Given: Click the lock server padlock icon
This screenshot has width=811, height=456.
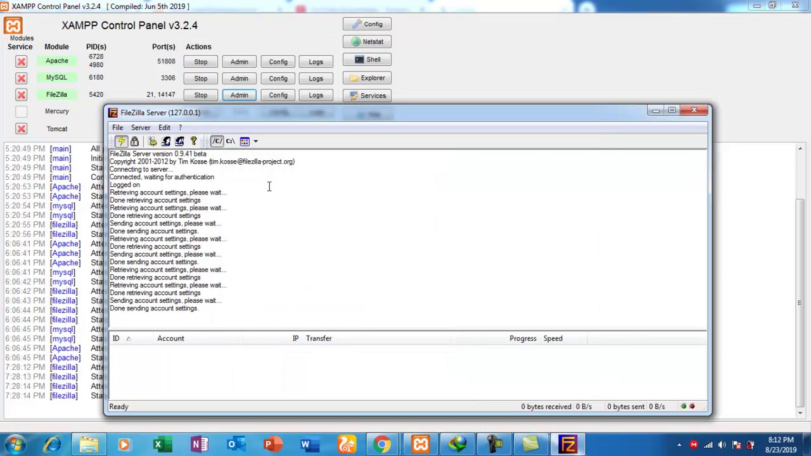Looking at the screenshot, I should pos(134,141).
